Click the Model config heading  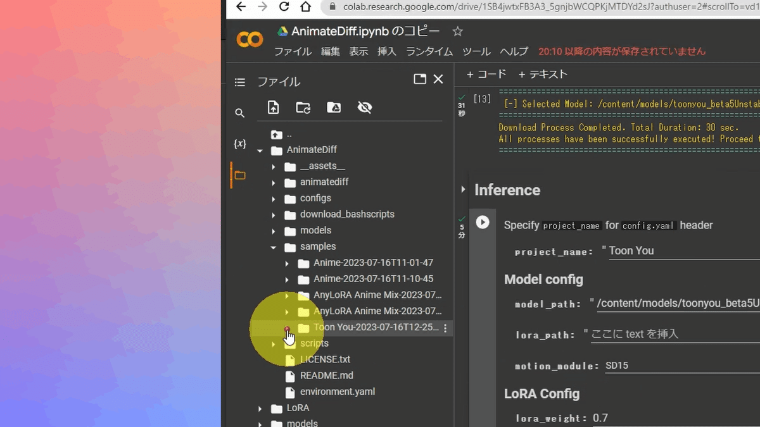point(543,280)
